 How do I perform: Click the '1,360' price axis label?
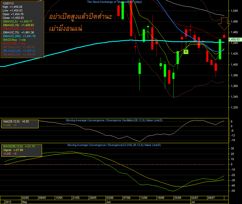[x=234, y=86]
